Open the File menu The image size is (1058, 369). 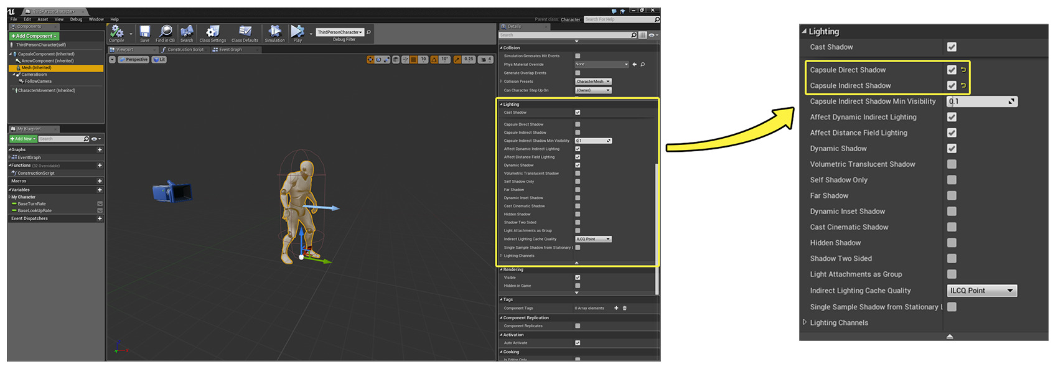tap(14, 19)
